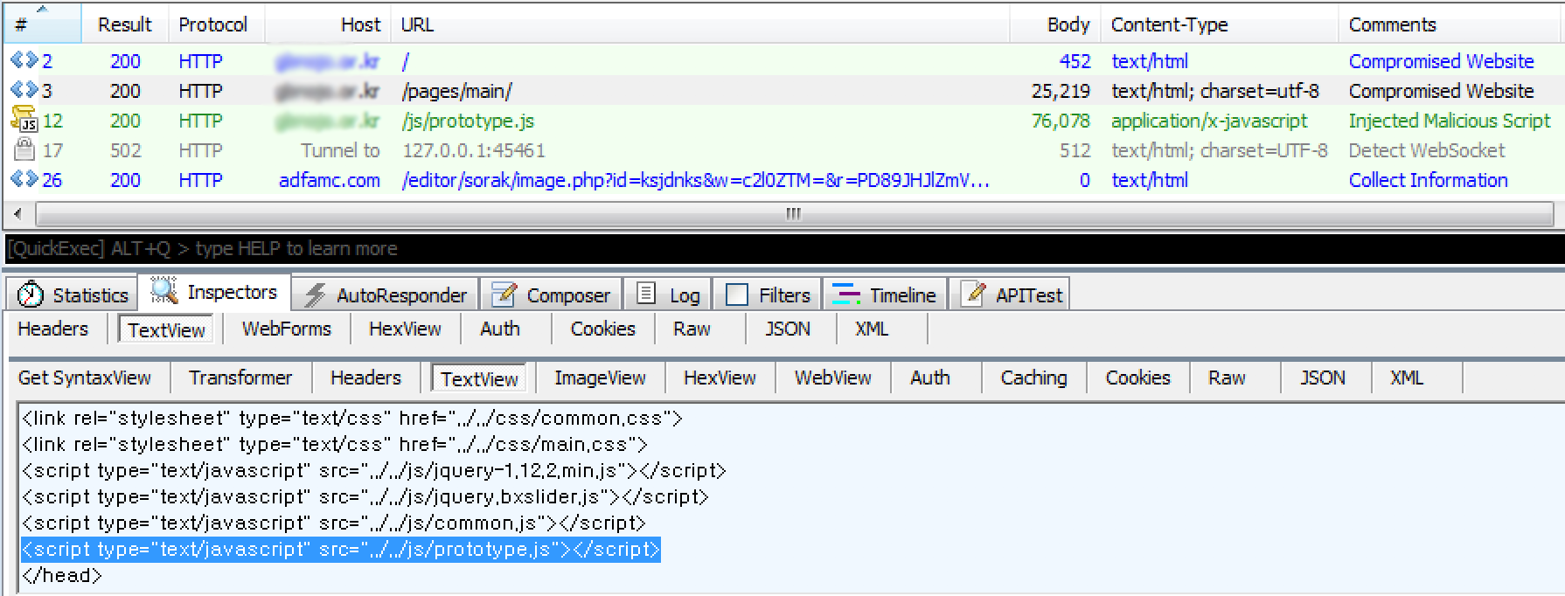Select the /js/prototype.js URL cell

(x=468, y=121)
